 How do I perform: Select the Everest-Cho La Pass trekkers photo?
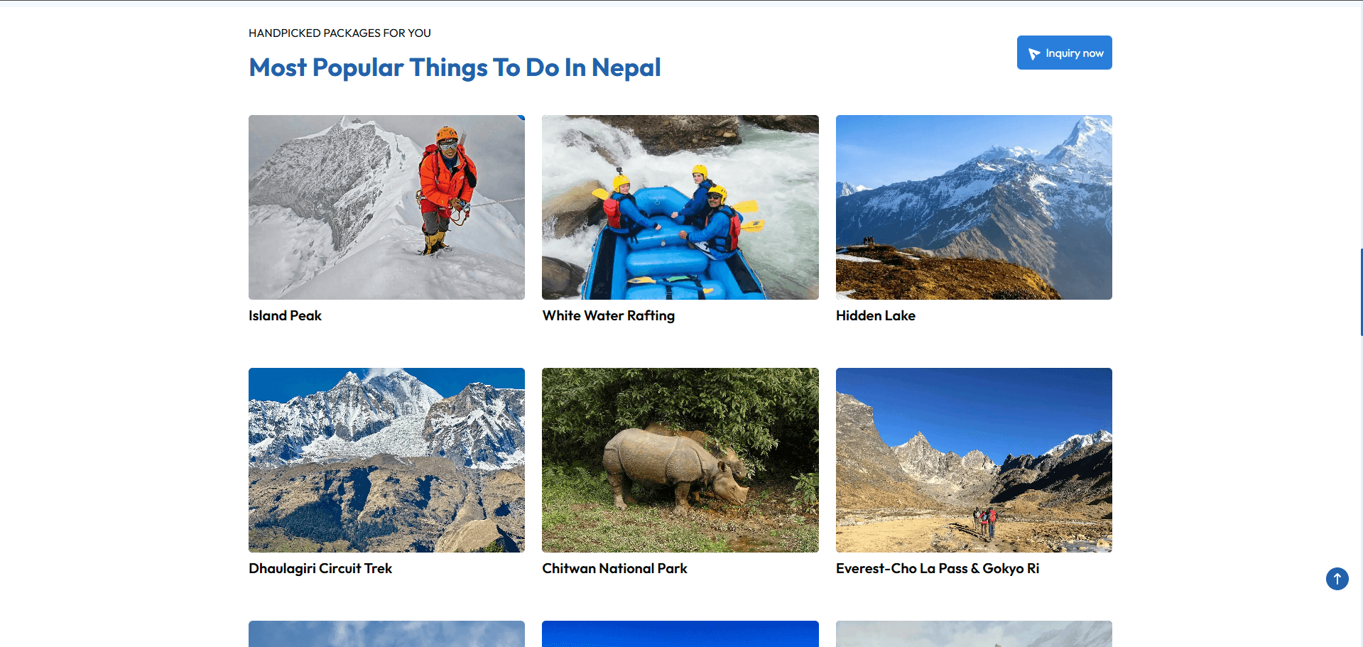click(974, 460)
